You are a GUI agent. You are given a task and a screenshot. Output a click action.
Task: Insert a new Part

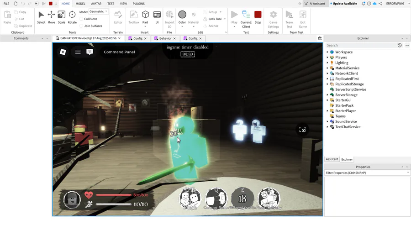tap(145, 18)
